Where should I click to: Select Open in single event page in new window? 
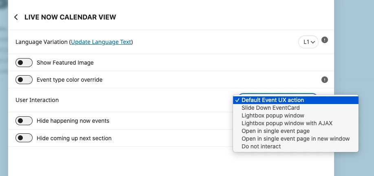point(295,139)
